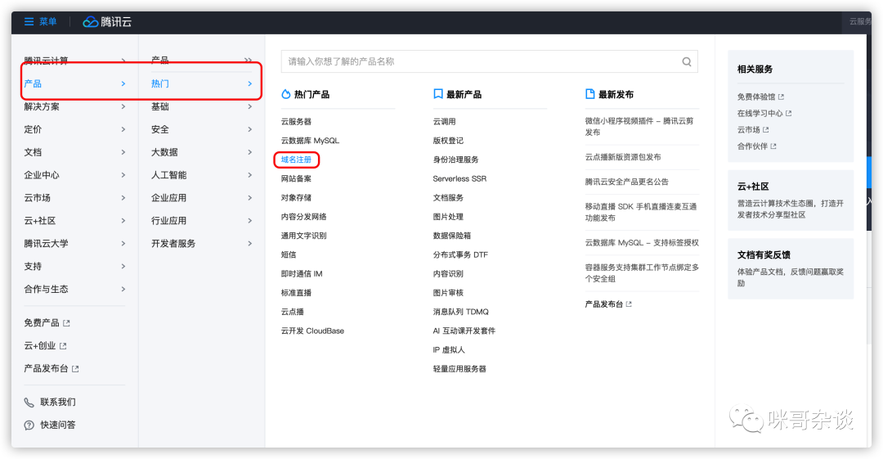Open the 身份治理服务 link
Viewport: 883px width, 459px height.
point(455,160)
